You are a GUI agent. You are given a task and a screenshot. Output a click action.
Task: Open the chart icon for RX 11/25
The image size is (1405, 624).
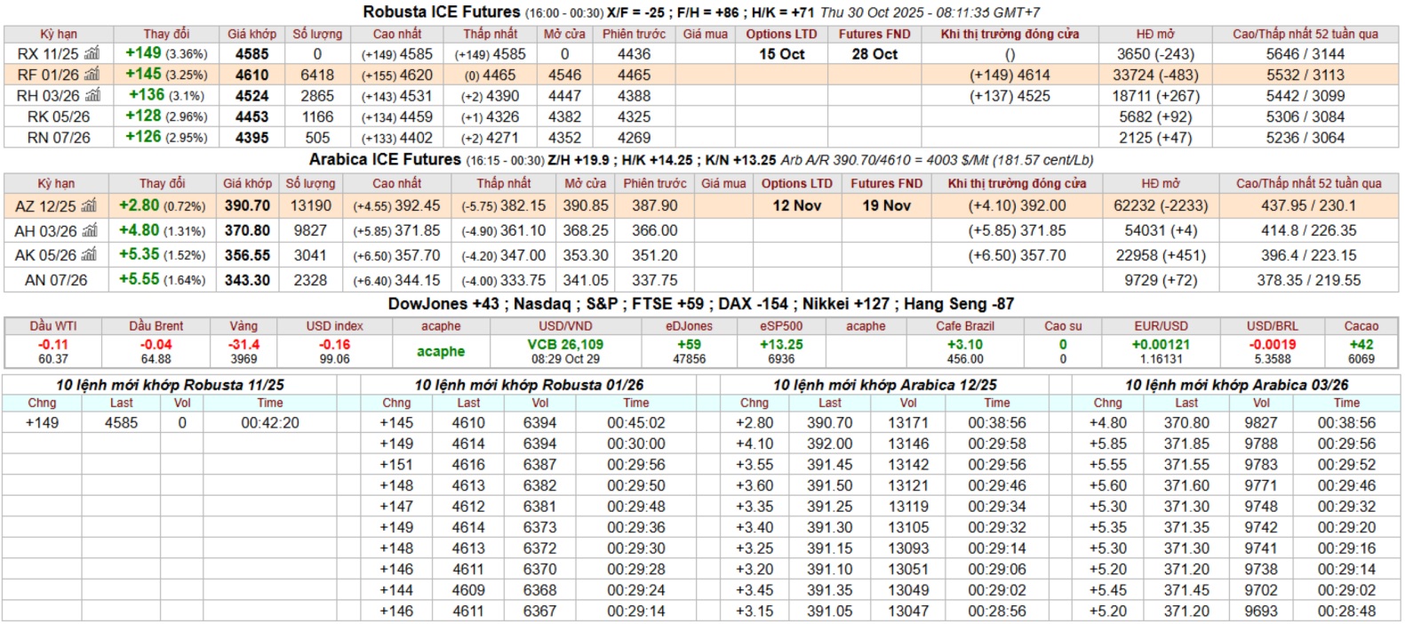coord(92,54)
